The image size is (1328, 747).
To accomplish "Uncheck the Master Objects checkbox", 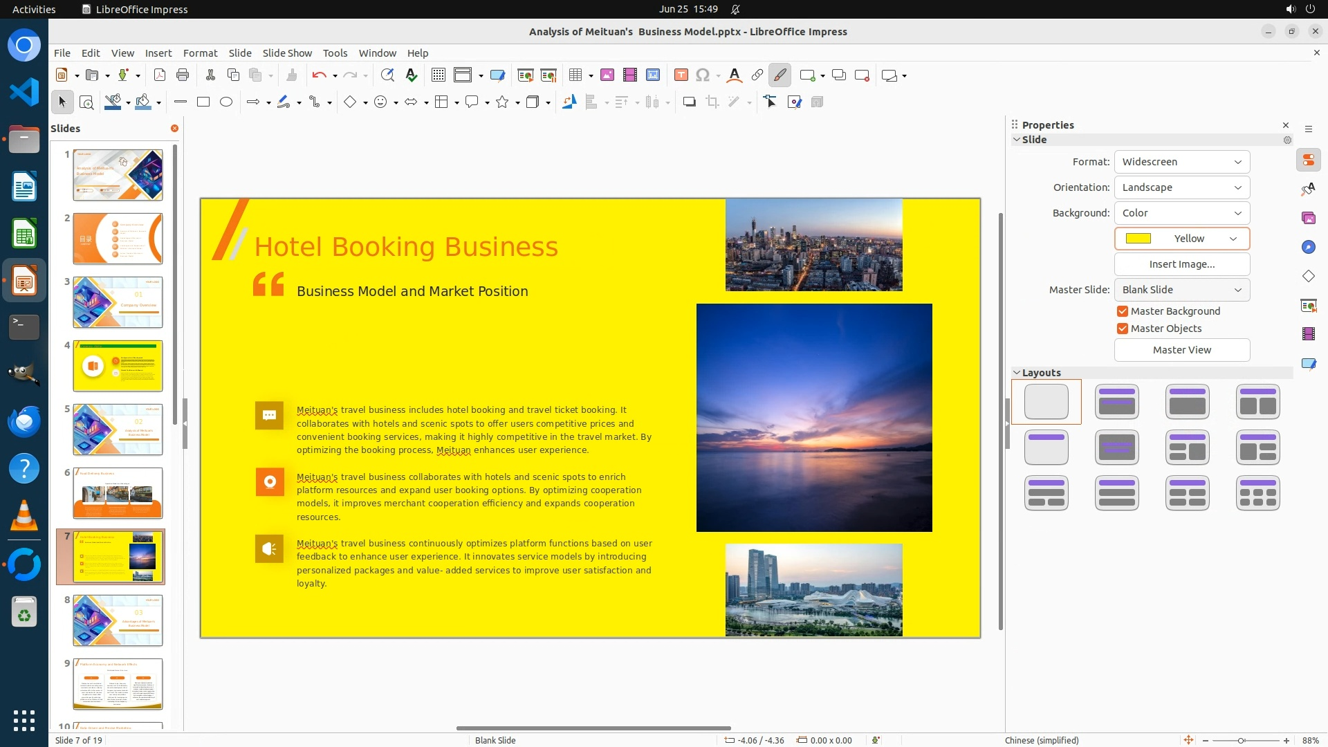I will [x=1123, y=329].
